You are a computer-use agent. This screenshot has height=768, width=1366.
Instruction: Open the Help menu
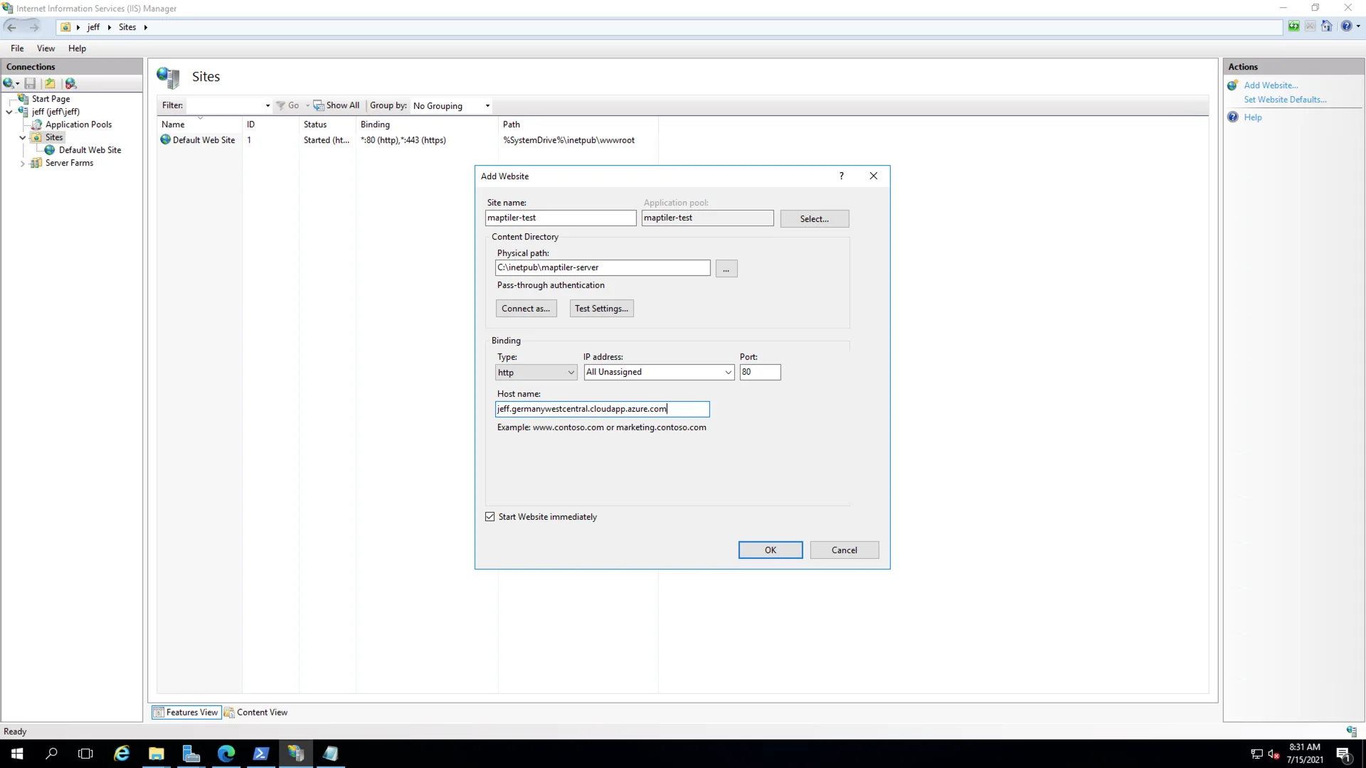pyautogui.click(x=77, y=48)
